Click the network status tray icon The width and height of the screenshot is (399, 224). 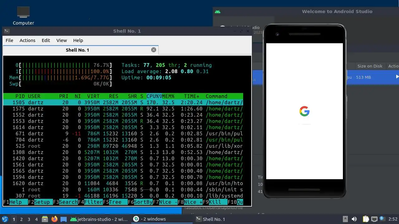point(374,219)
